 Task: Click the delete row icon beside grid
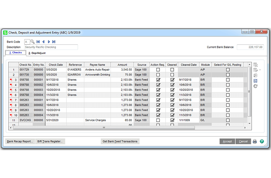(255, 65)
